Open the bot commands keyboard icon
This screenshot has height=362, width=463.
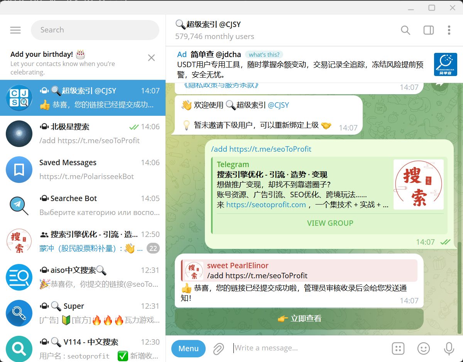coord(398,348)
